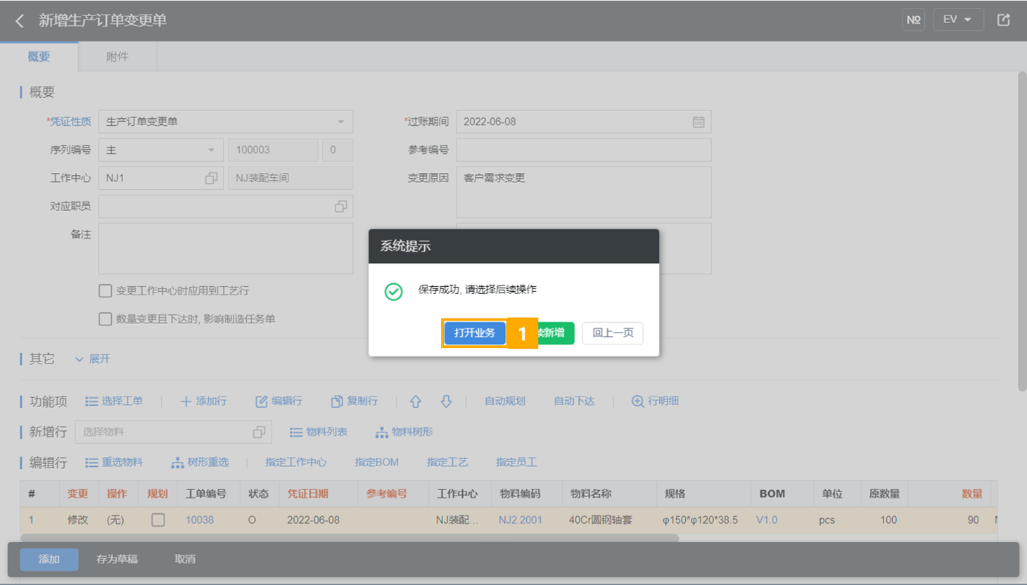Toggle the 规划 checkbox in row 1

click(x=158, y=520)
